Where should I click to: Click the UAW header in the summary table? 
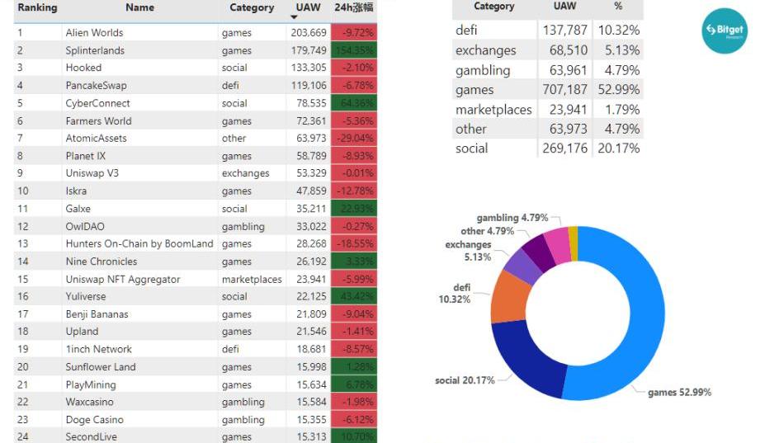[x=565, y=7]
